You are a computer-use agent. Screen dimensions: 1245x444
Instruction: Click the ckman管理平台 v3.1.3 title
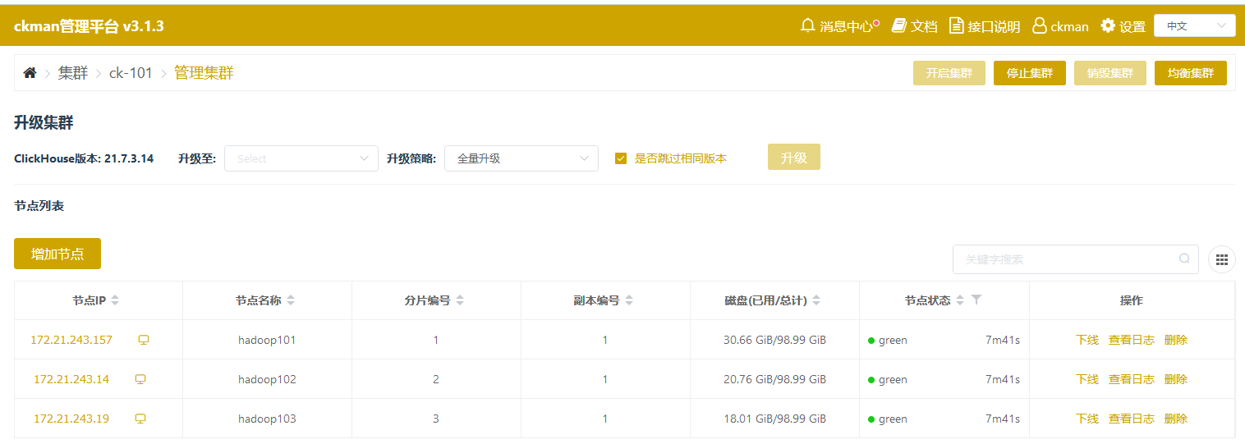89,26
